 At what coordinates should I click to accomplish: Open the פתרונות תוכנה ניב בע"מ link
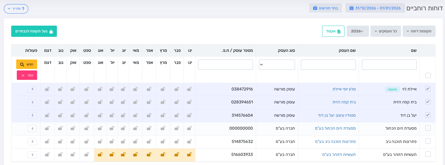pos(335,141)
